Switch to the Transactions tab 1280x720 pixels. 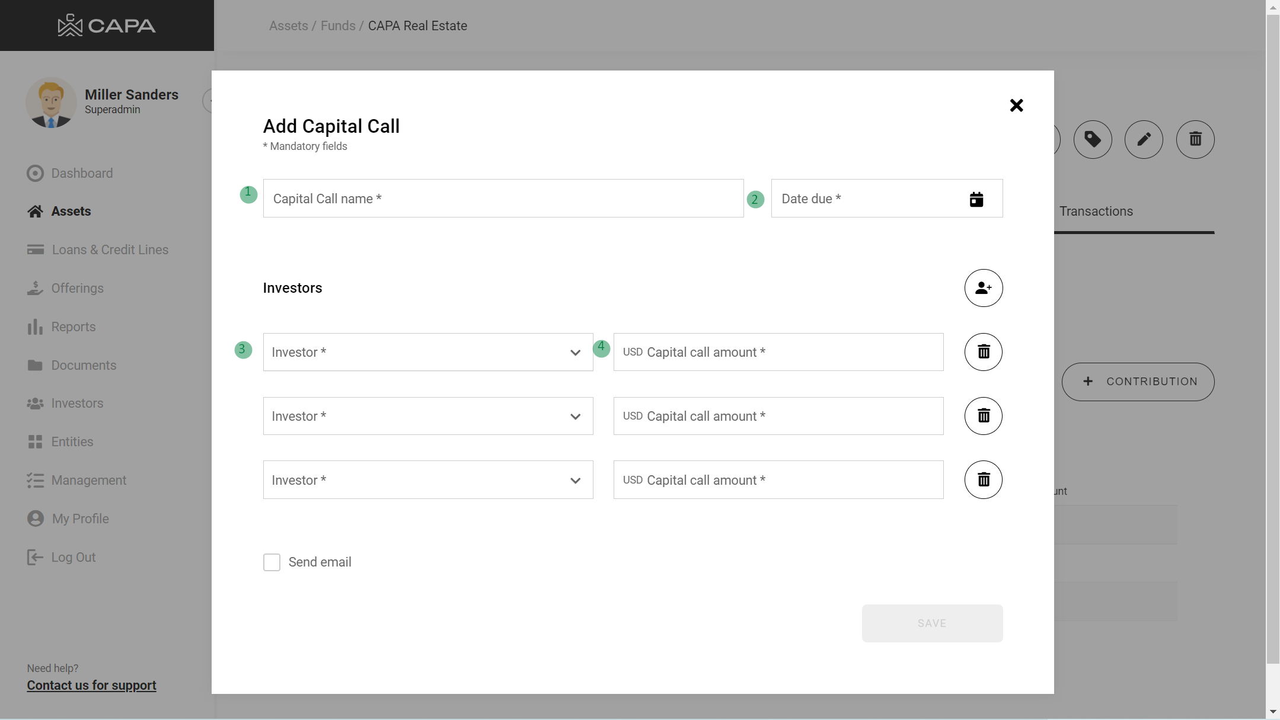pyautogui.click(x=1096, y=212)
